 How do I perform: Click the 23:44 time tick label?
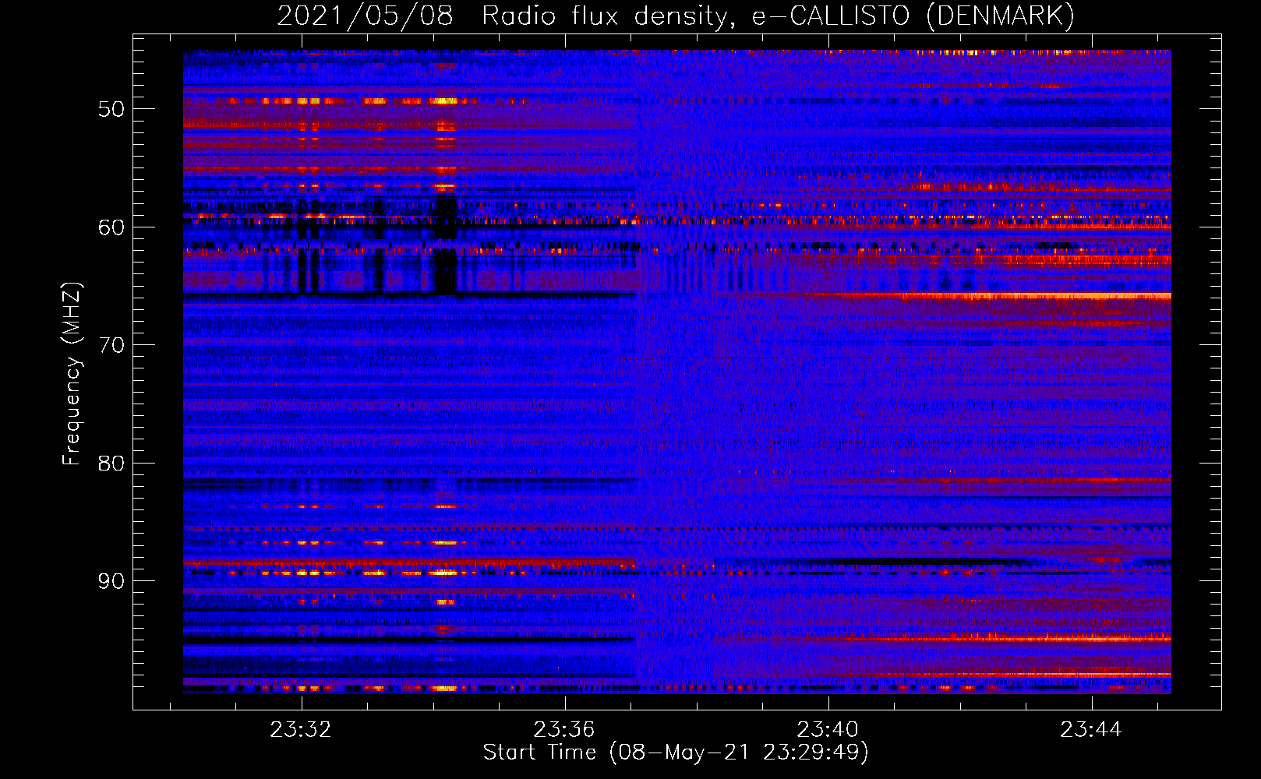1091,729
